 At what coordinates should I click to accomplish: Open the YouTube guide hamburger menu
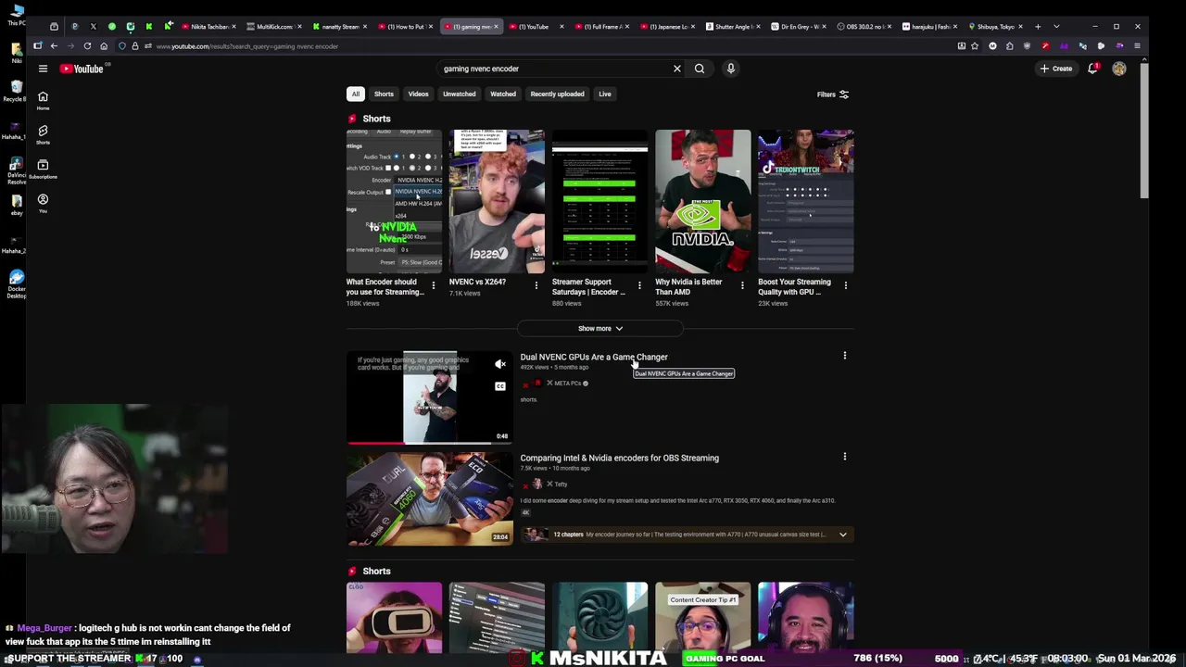[x=43, y=69]
